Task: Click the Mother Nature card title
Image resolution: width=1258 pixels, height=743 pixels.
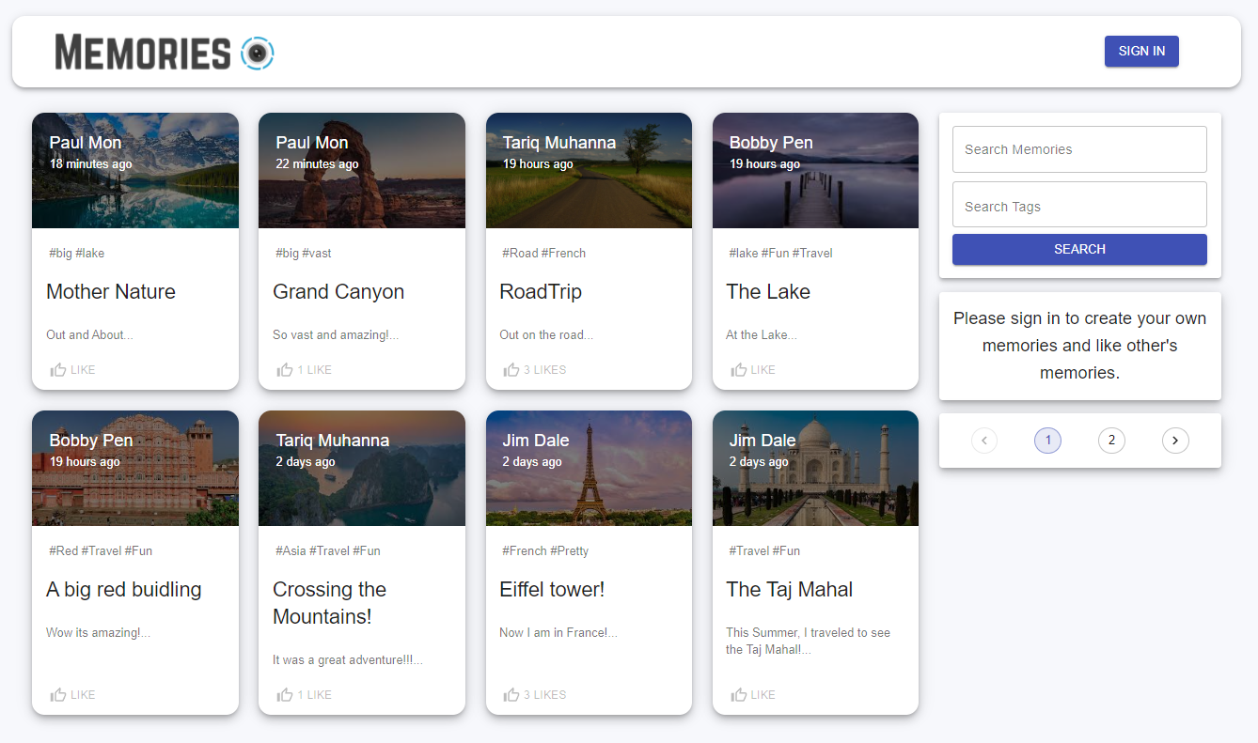Action: pos(110,291)
